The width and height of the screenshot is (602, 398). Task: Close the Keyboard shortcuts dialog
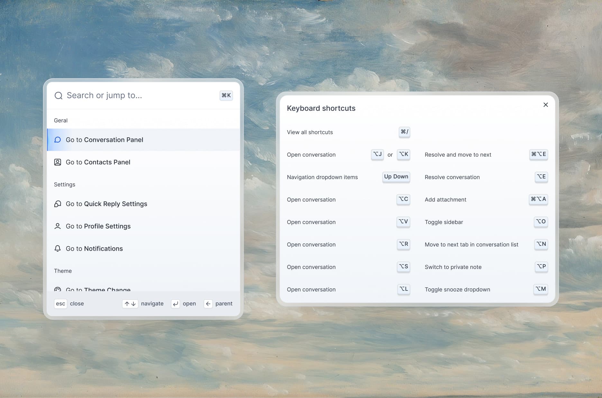(546, 105)
